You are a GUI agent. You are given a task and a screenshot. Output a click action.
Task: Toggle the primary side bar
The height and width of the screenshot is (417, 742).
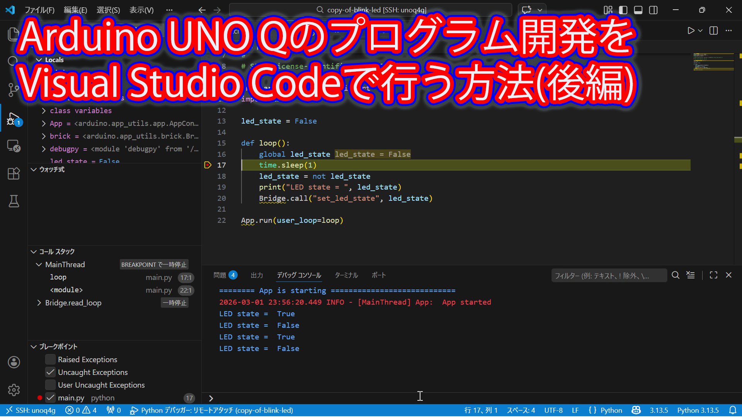tap(623, 10)
